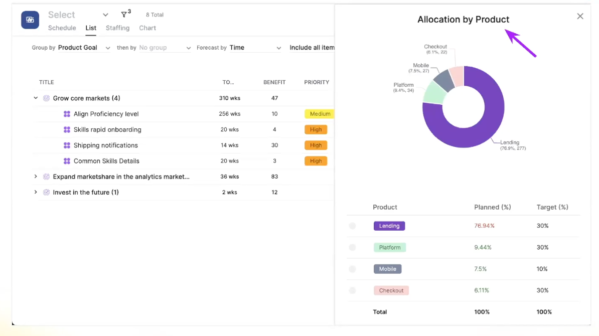Click the 9.44% planned value
Screen dimensions: 599x336
(483, 247)
